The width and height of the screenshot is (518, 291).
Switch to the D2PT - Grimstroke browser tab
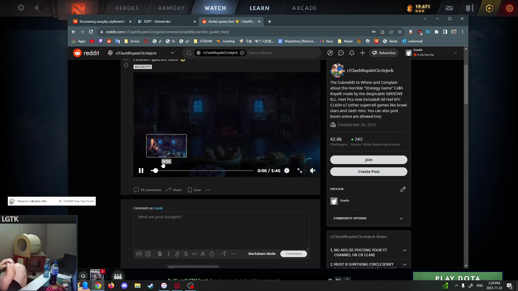[x=166, y=22]
